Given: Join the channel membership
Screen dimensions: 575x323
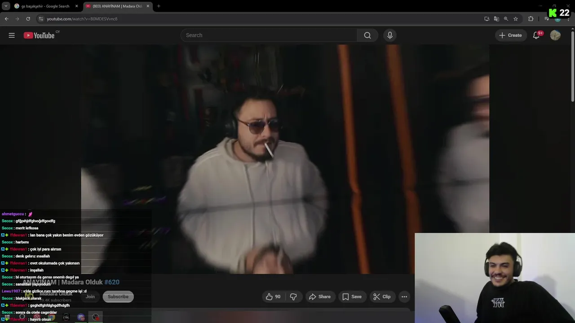Looking at the screenshot, I should pos(90,297).
